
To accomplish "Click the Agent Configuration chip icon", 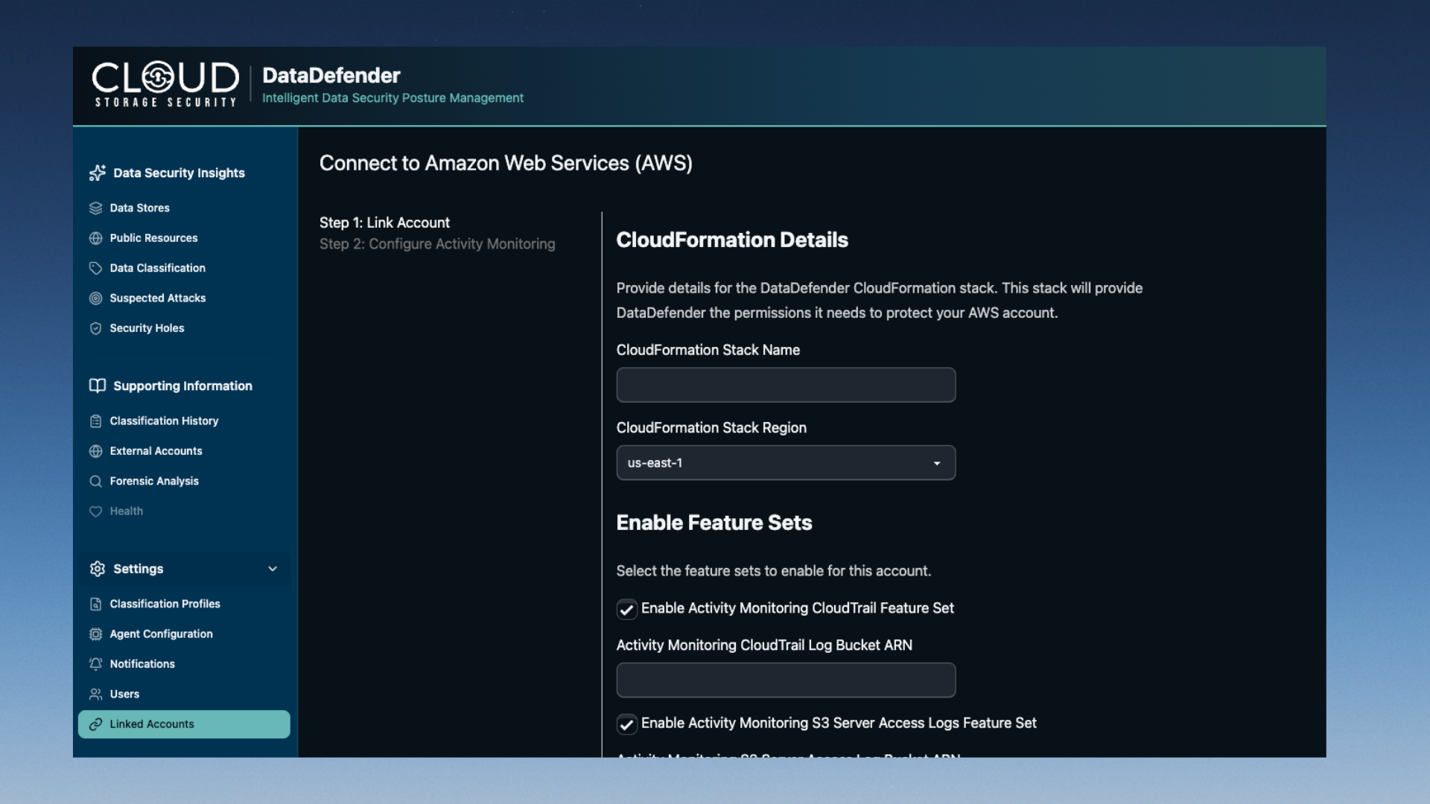I will click(95, 634).
